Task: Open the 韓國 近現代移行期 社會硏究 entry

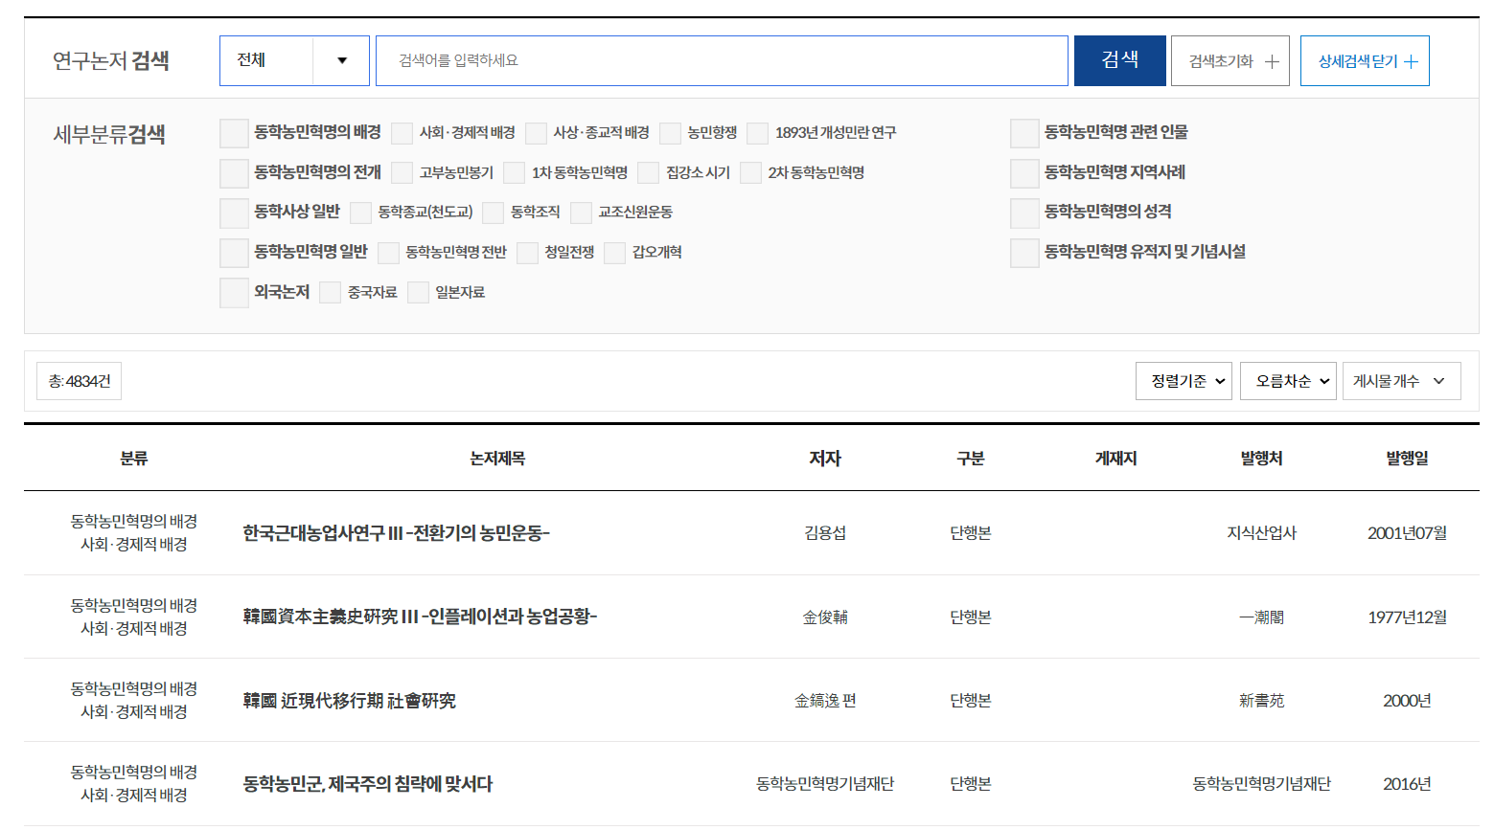Action: (349, 701)
